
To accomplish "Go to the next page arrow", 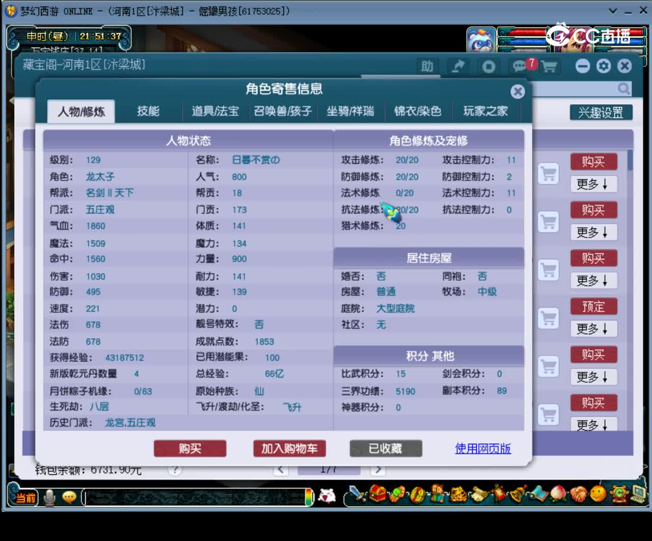I will [377, 470].
